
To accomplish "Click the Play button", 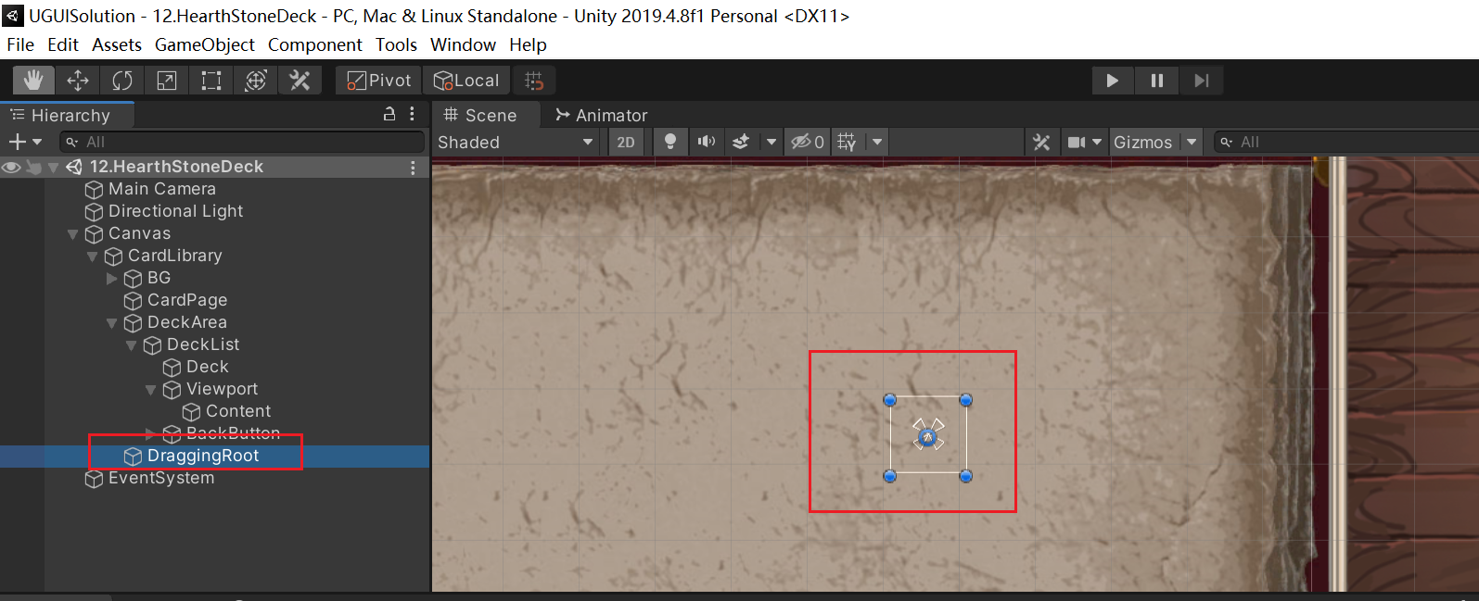I will [1112, 81].
